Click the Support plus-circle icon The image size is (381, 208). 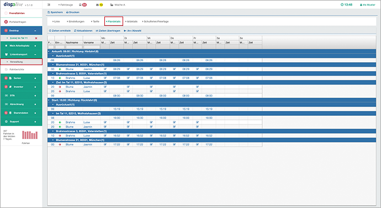[x=6, y=121]
